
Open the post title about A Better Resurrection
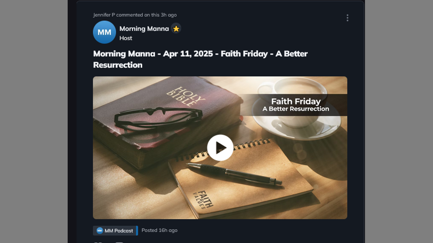click(200, 59)
